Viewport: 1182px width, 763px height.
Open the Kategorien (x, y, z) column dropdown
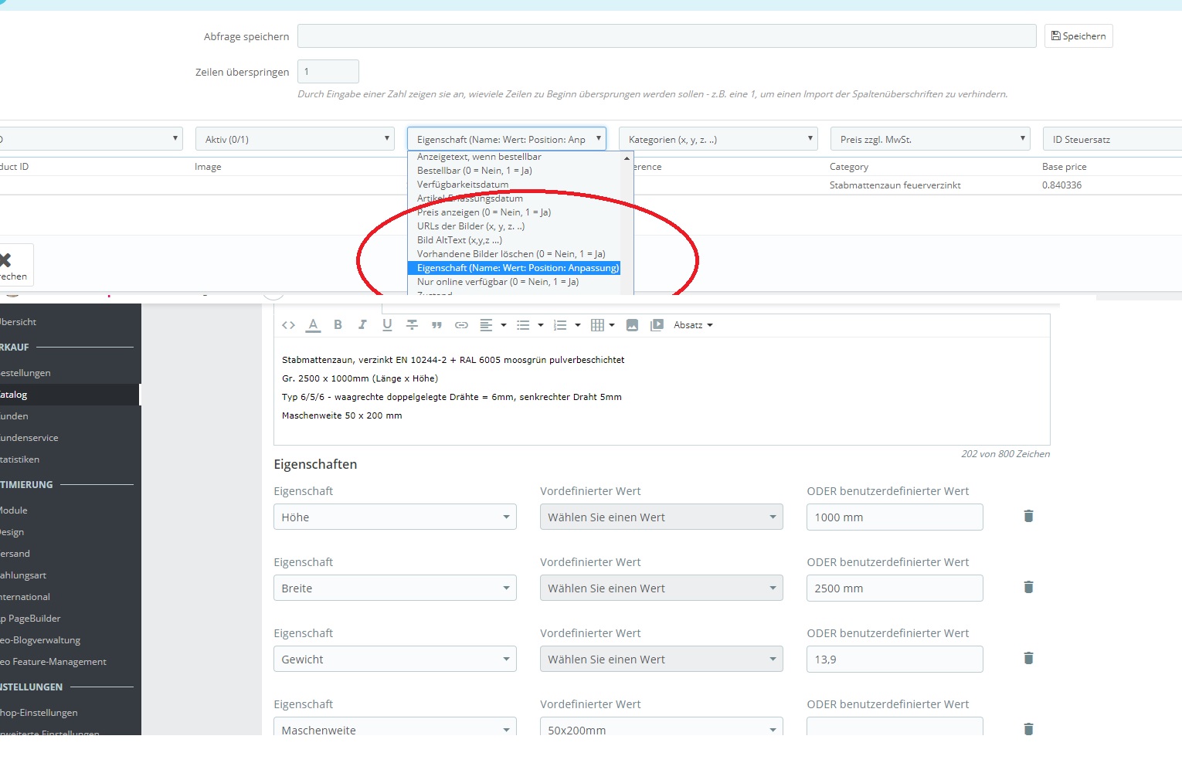[718, 139]
